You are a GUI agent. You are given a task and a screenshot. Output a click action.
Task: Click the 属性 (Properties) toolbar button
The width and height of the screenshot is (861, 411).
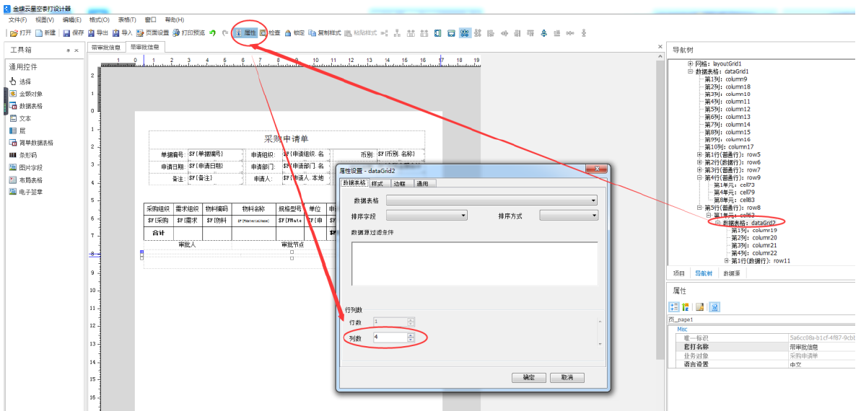(x=246, y=33)
